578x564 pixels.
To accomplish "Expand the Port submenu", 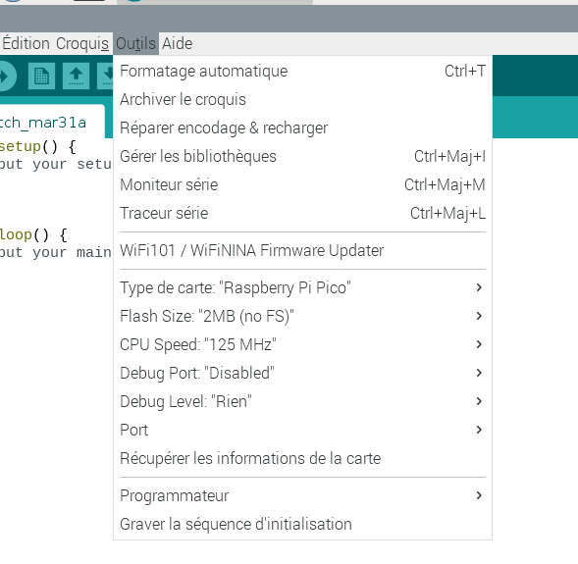I will (x=302, y=430).
